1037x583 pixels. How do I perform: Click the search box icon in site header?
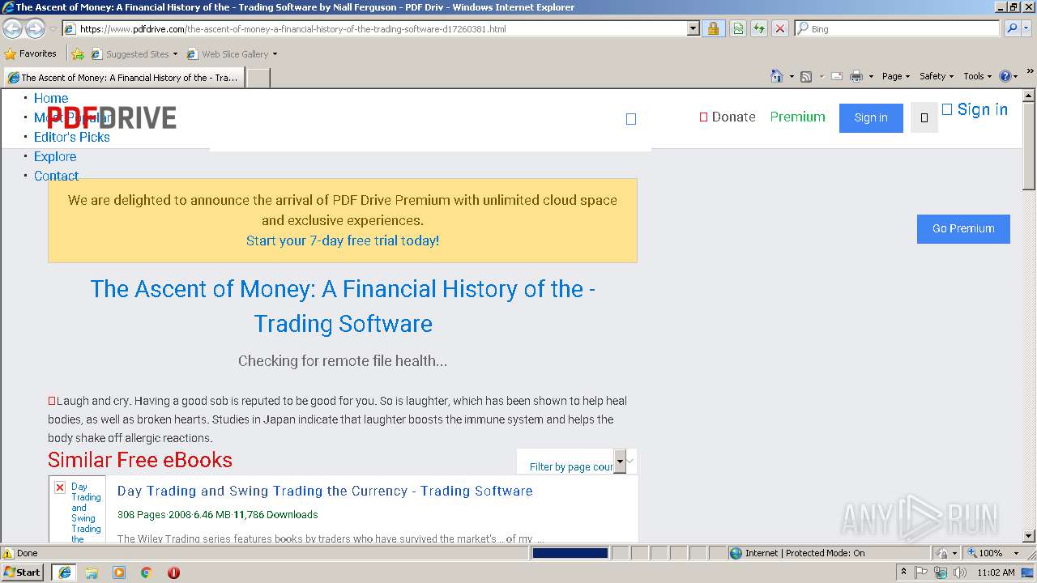click(631, 119)
